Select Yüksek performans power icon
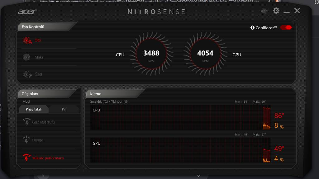This screenshot has width=319, height=179. (x=26, y=158)
